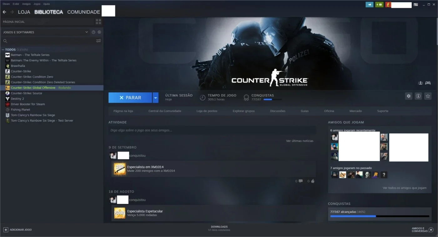
Task: Open Amigos e Conversas plus icon
Action: coord(431,230)
